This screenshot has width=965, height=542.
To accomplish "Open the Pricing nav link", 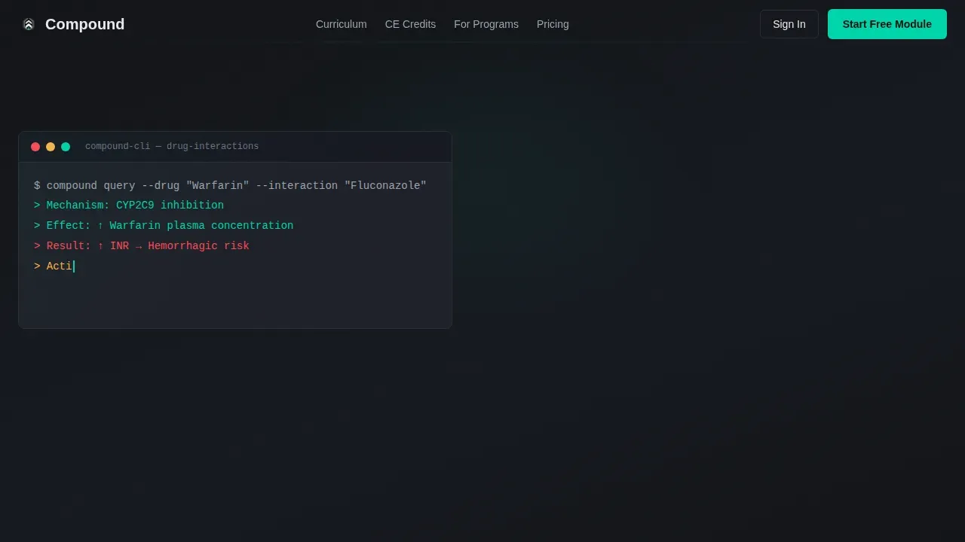I will 553,24.
